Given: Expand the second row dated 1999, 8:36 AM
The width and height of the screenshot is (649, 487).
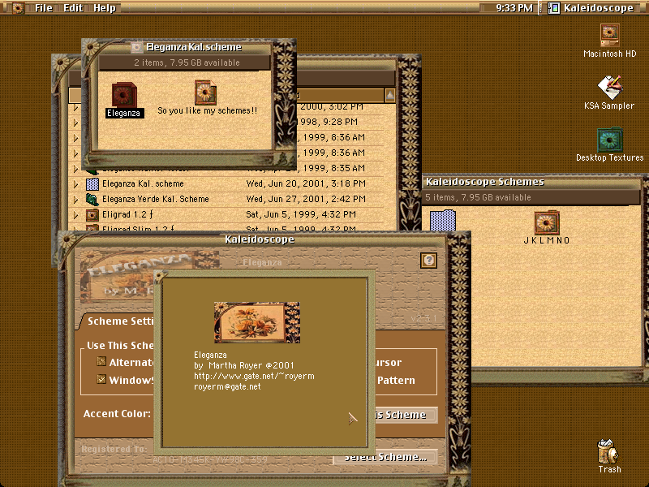Looking at the screenshot, I should 75,153.
